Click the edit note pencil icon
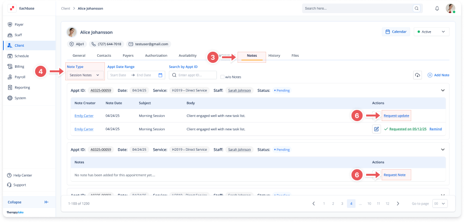This screenshot has height=222, width=464. point(376,129)
